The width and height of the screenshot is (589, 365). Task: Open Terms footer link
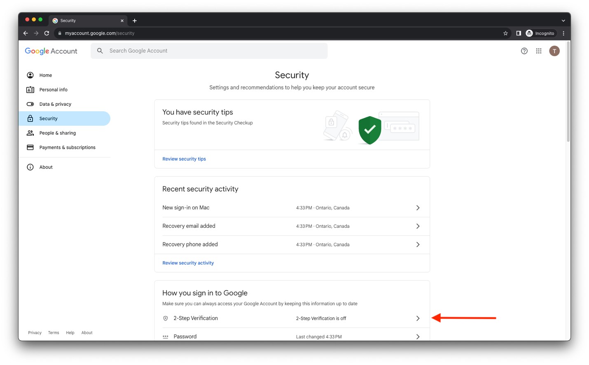54,333
